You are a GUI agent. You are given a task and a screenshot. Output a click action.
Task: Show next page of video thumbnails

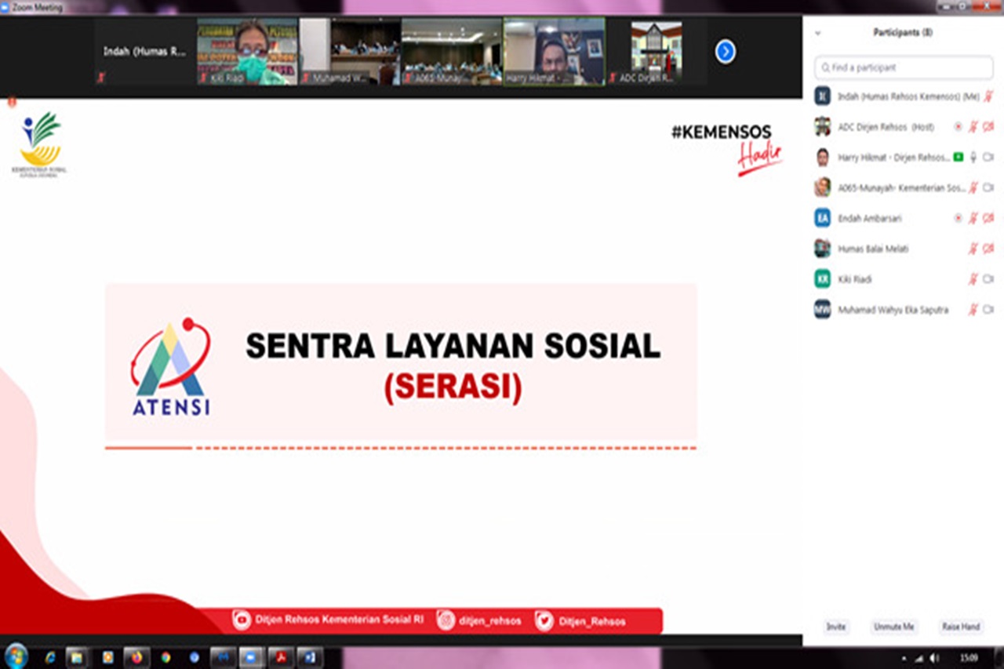[x=726, y=52]
